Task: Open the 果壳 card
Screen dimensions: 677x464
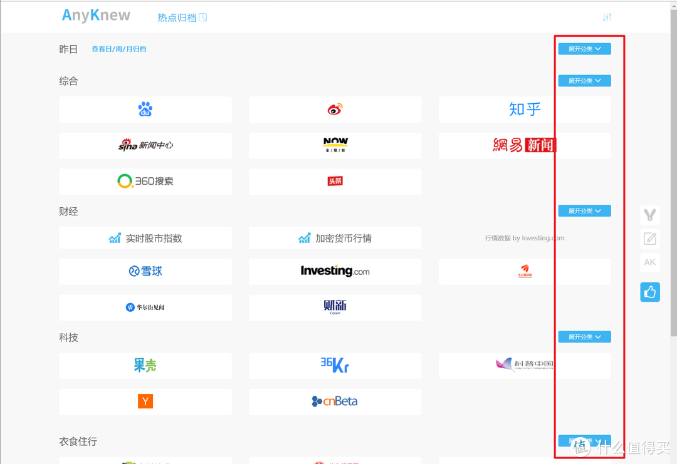Action: [145, 366]
